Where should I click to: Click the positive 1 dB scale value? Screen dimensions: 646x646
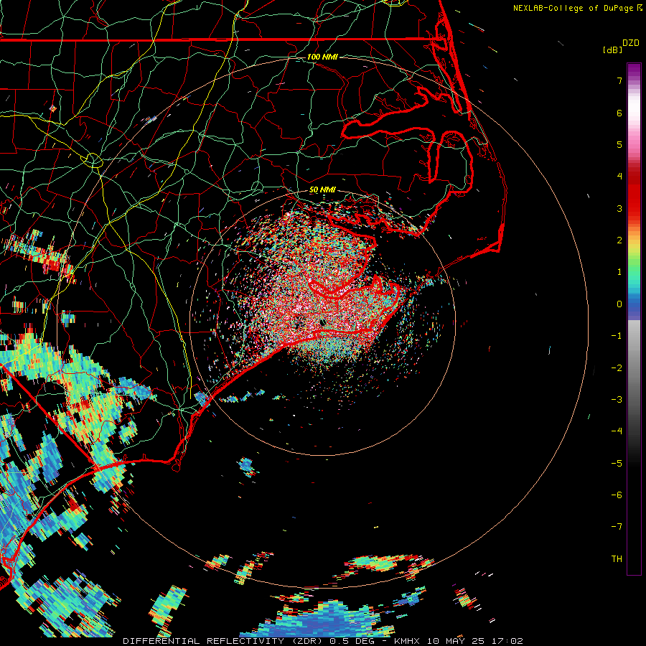coord(619,272)
